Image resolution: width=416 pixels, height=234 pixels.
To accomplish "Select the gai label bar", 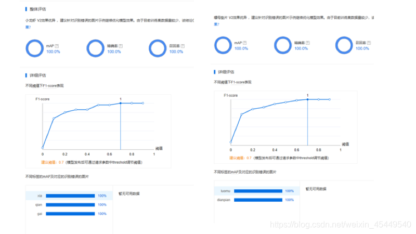I will click(x=70, y=214).
